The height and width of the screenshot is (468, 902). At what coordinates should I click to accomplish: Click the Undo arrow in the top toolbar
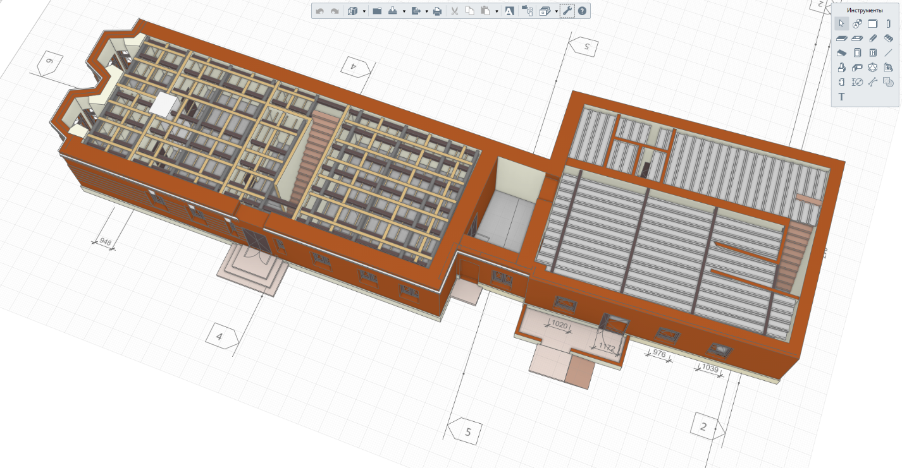pyautogui.click(x=320, y=11)
